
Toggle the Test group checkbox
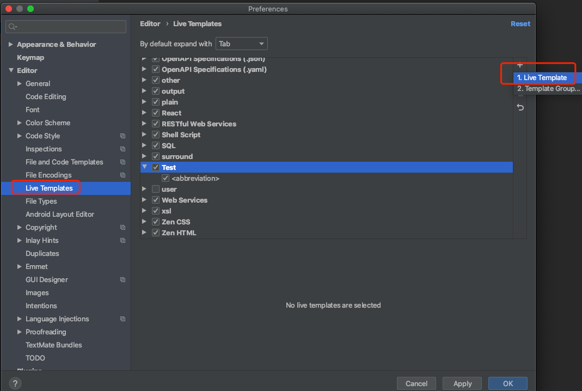coord(156,167)
